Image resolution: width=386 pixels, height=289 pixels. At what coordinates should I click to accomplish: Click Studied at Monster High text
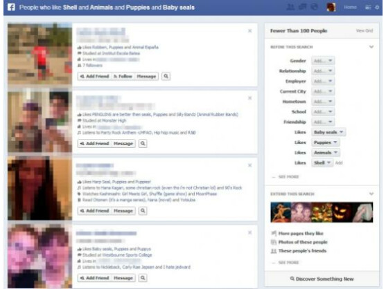(x=104, y=120)
